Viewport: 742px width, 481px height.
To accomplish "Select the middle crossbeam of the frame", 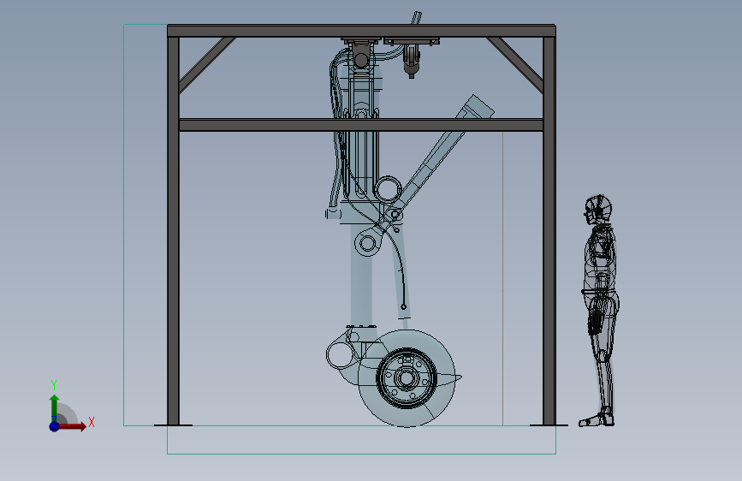I will [361, 125].
